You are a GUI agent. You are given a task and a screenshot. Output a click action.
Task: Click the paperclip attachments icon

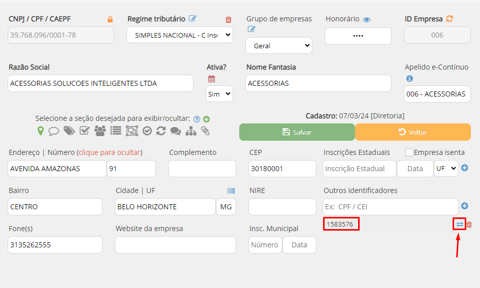point(205,131)
